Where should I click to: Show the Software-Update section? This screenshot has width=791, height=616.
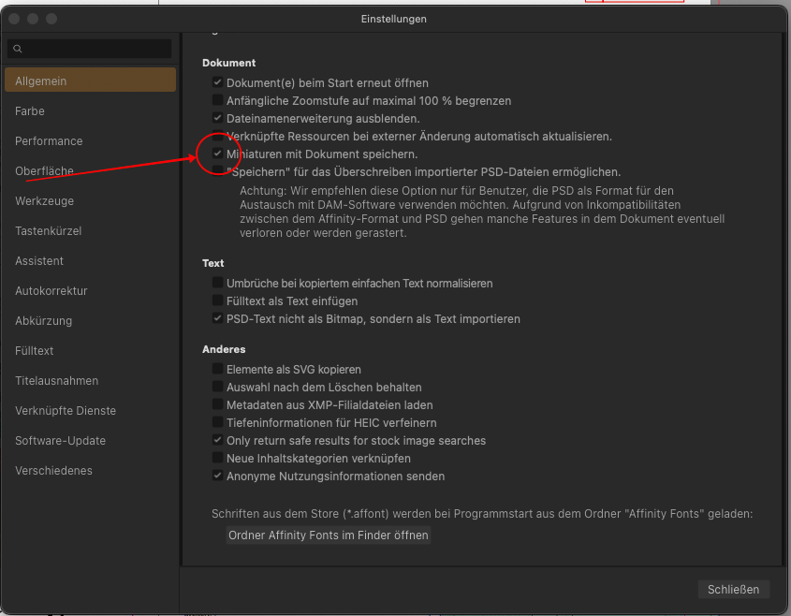click(61, 440)
